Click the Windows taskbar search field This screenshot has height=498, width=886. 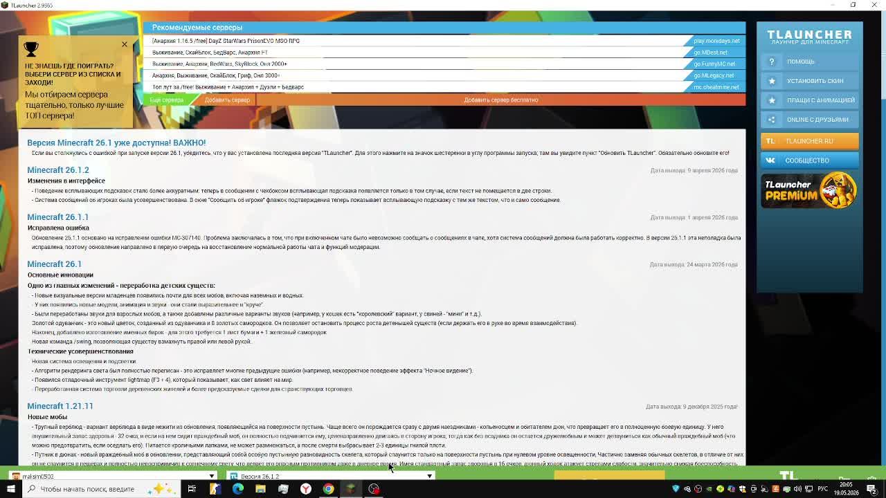(102, 489)
